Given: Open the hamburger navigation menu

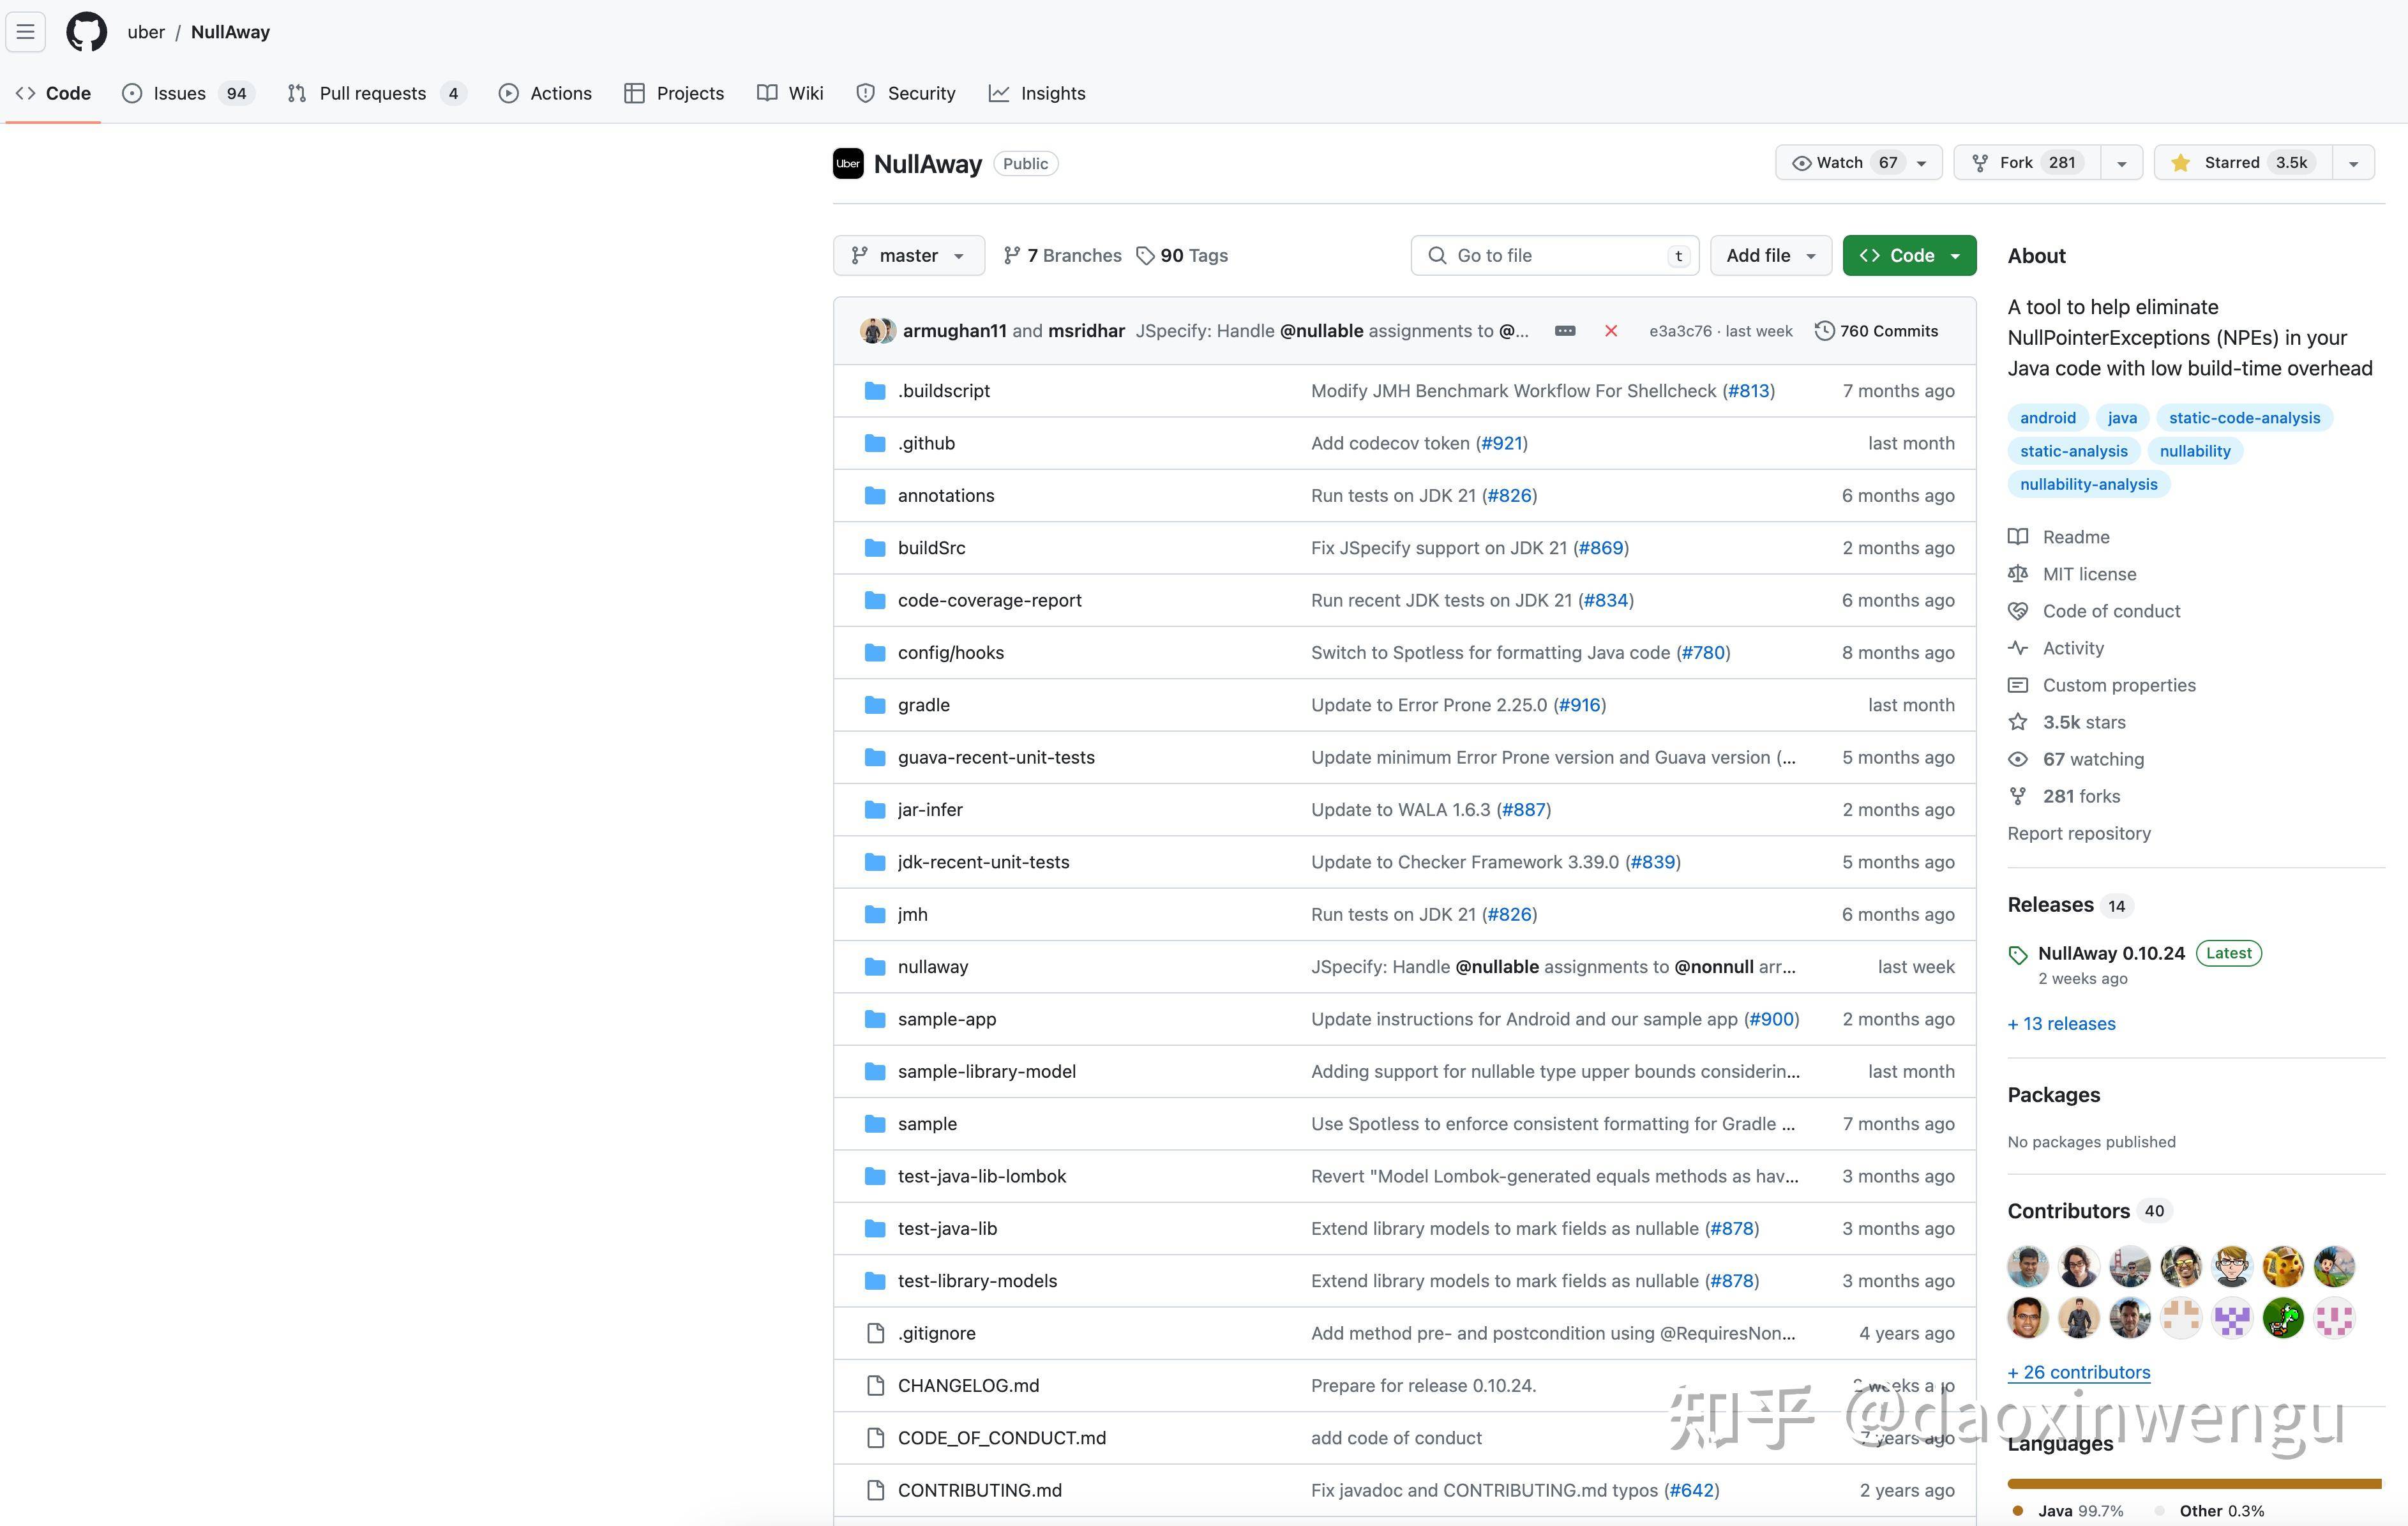Looking at the screenshot, I should (26, 32).
